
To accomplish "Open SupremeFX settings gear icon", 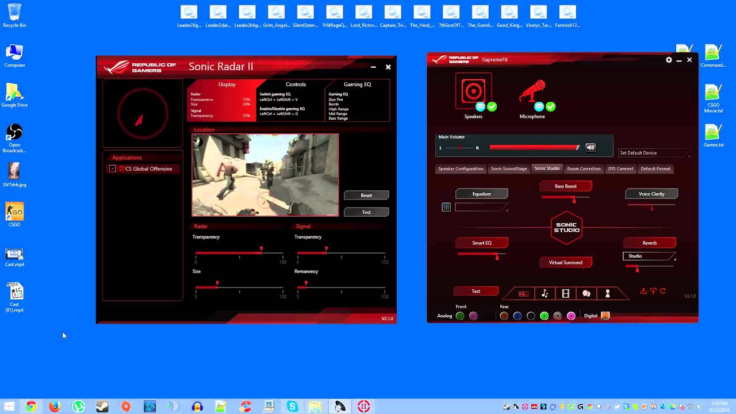I will click(x=669, y=60).
